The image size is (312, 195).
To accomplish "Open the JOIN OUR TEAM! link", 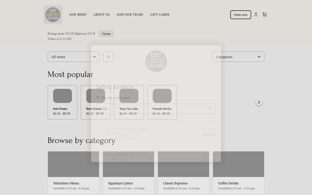I will (130, 15).
